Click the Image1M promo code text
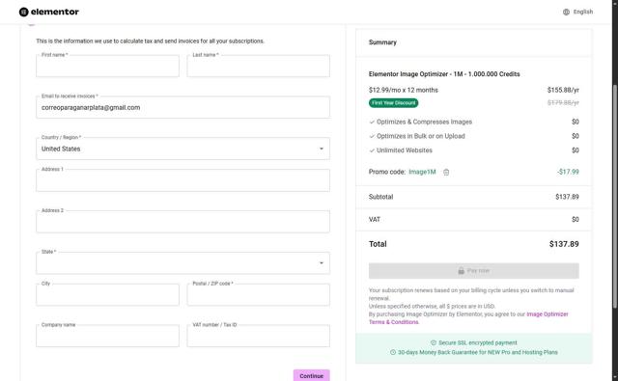The width and height of the screenshot is (618, 381). pos(422,172)
